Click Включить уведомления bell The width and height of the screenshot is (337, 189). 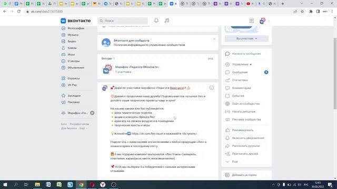click(x=227, y=138)
